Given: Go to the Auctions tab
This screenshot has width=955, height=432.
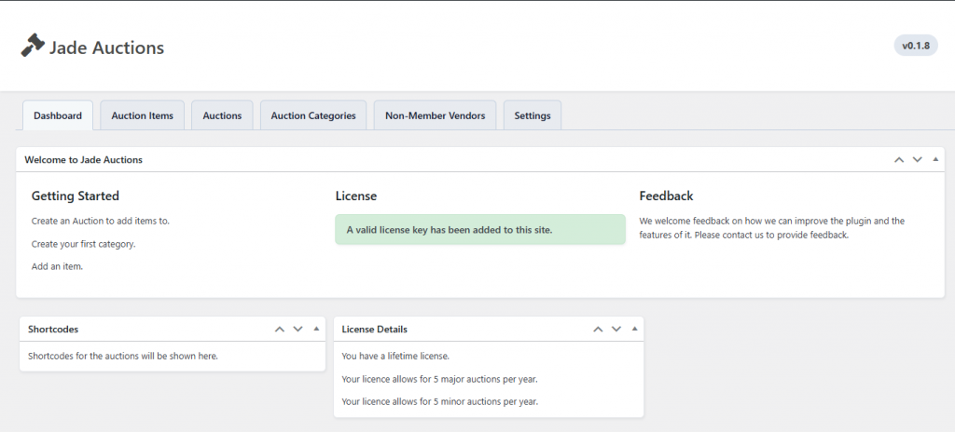Looking at the screenshot, I should click(222, 115).
